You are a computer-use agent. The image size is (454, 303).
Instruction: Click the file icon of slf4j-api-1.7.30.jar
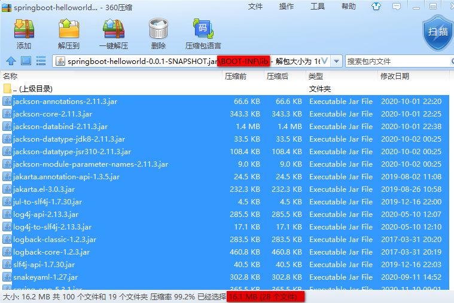(7, 265)
